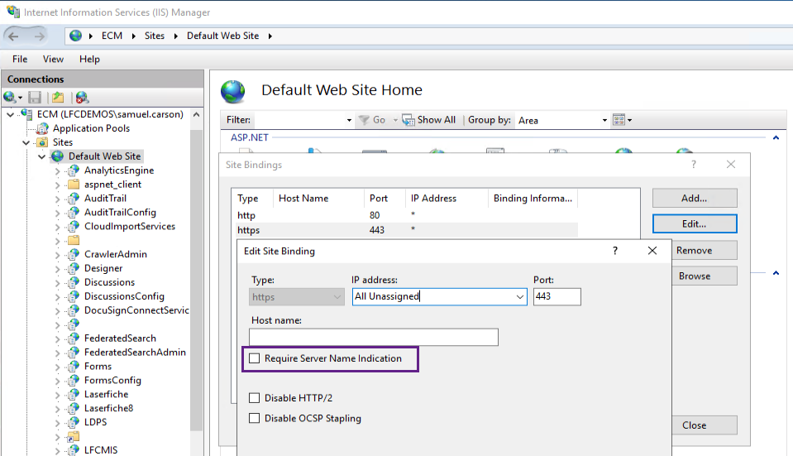
Task: Click the CrawlerAdmin application icon
Action: (x=74, y=254)
